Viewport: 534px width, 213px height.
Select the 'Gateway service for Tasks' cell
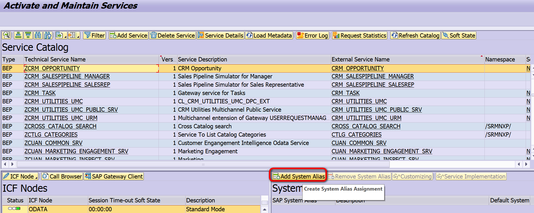254,93
